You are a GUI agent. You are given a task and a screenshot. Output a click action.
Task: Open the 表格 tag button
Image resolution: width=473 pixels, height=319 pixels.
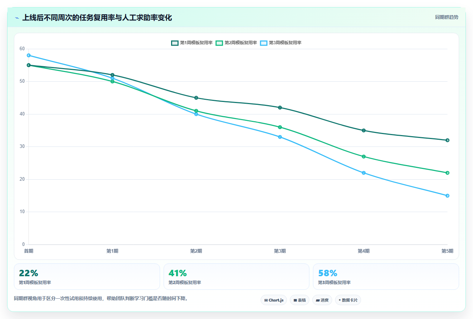[x=299, y=300]
